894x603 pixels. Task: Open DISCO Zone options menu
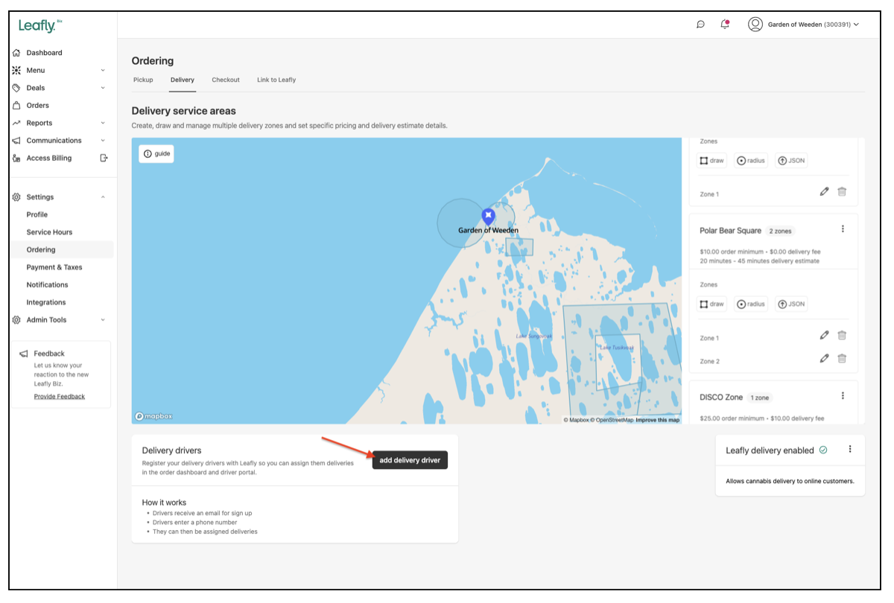[x=843, y=396]
